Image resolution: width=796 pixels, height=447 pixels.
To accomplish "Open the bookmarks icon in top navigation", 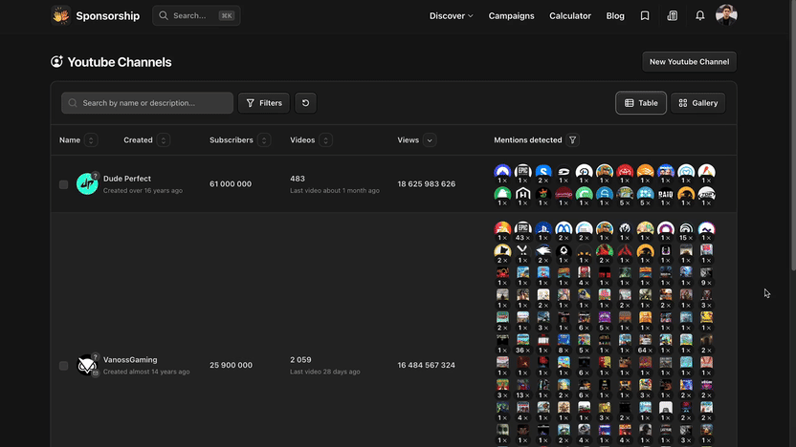I will point(645,15).
